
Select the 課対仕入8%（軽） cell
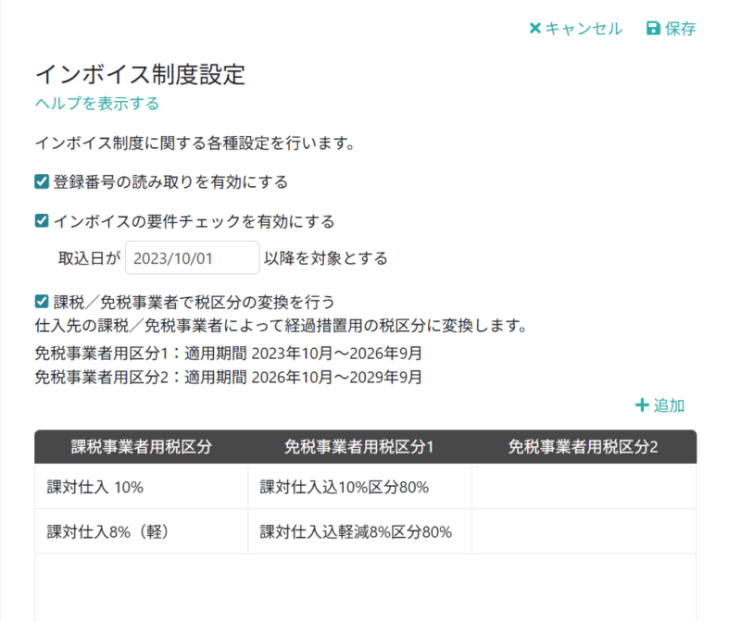click(x=142, y=532)
